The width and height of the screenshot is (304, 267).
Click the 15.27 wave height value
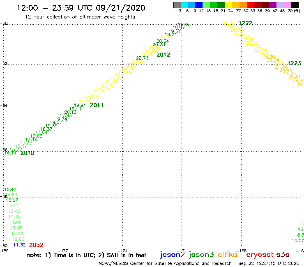click(12, 200)
